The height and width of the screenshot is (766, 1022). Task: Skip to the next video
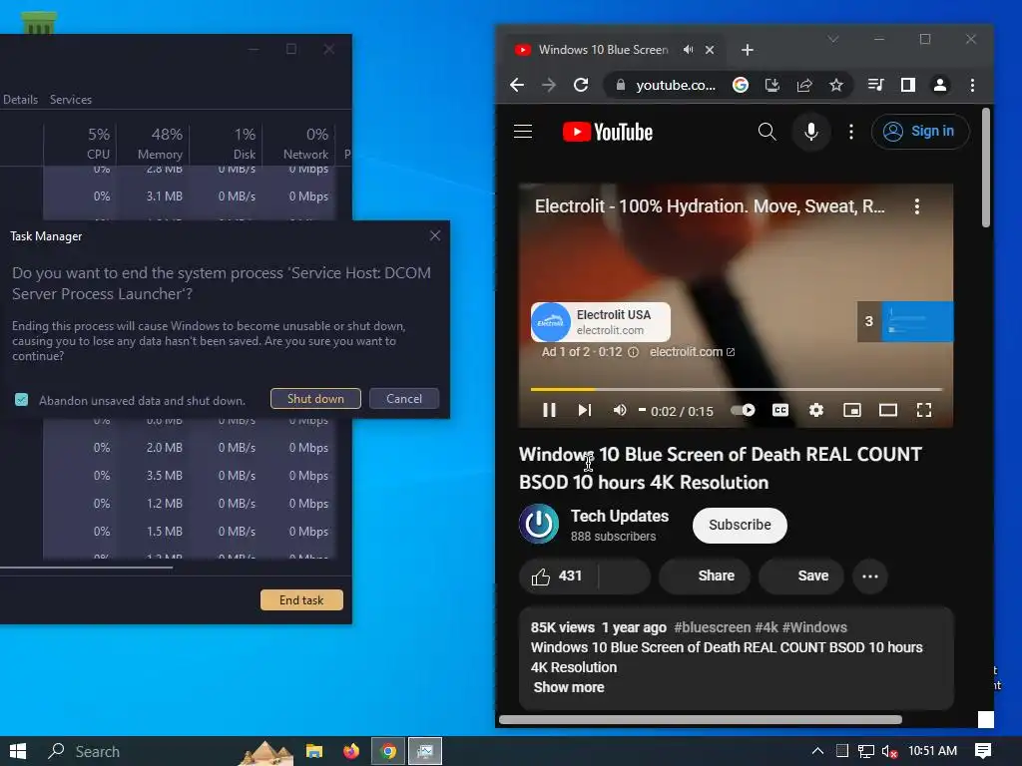coord(585,410)
